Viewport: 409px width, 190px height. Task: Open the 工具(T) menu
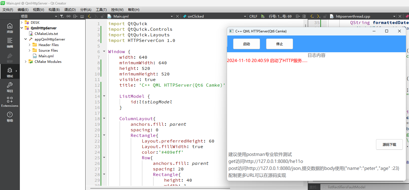point(101,9)
